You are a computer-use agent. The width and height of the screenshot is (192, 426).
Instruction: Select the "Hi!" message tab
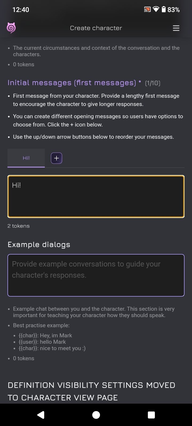tap(26, 158)
